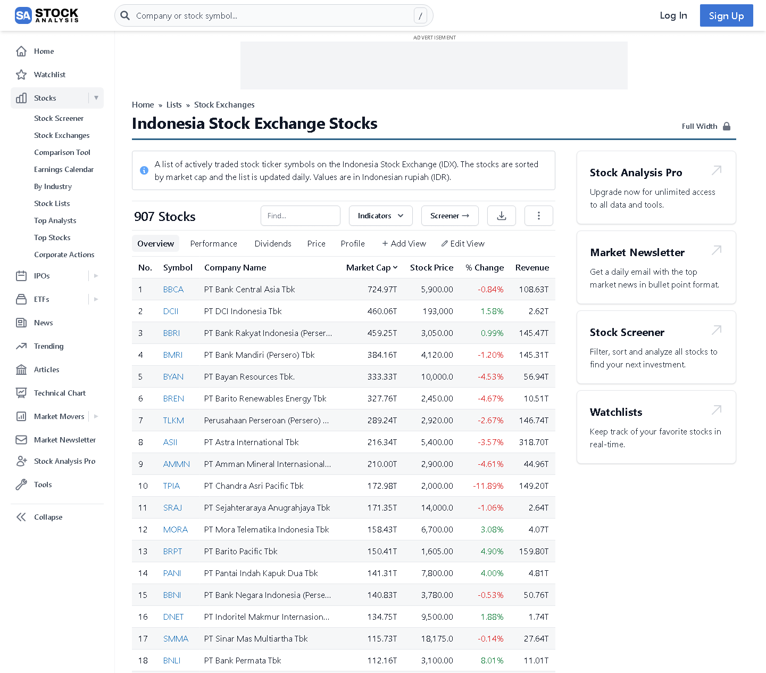Click the Sign Up button

click(x=726, y=15)
